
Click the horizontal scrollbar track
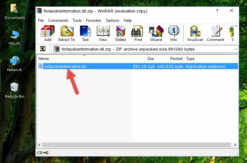(x=137, y=145)
